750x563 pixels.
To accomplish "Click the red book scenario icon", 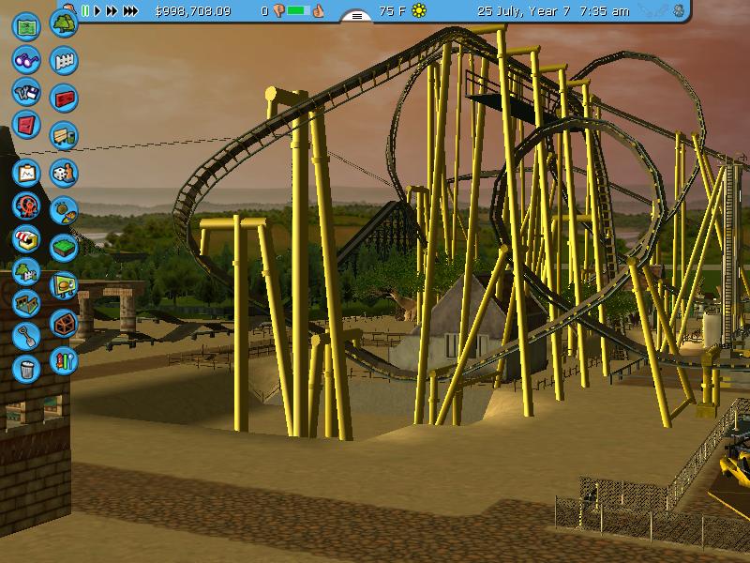I will pos(26,125).
